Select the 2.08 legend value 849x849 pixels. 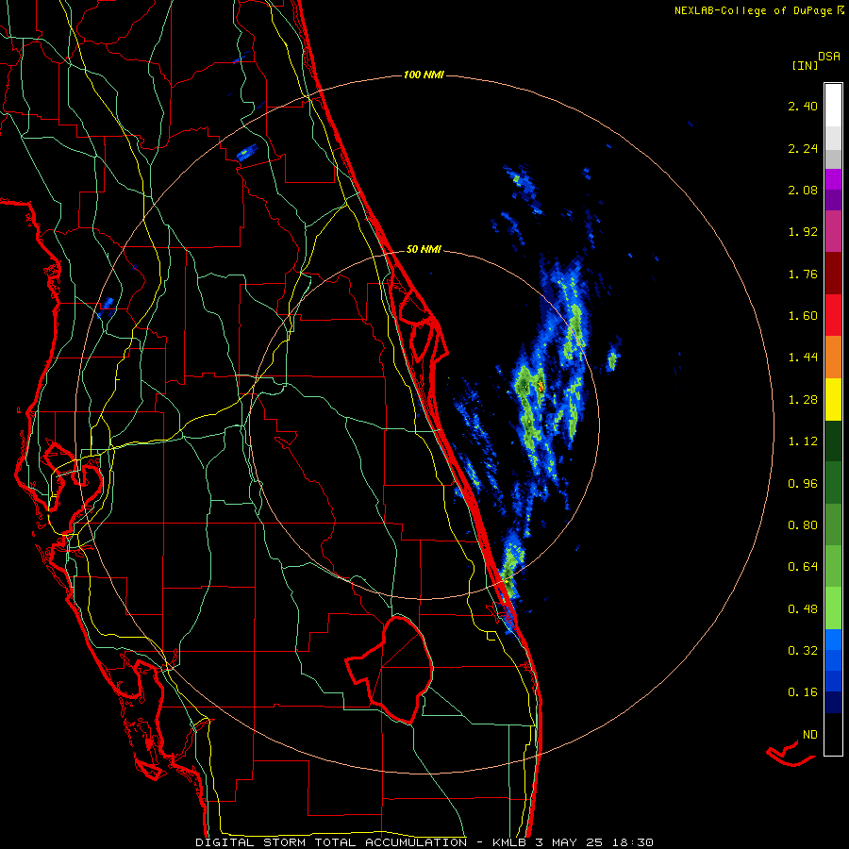point(803,190)
